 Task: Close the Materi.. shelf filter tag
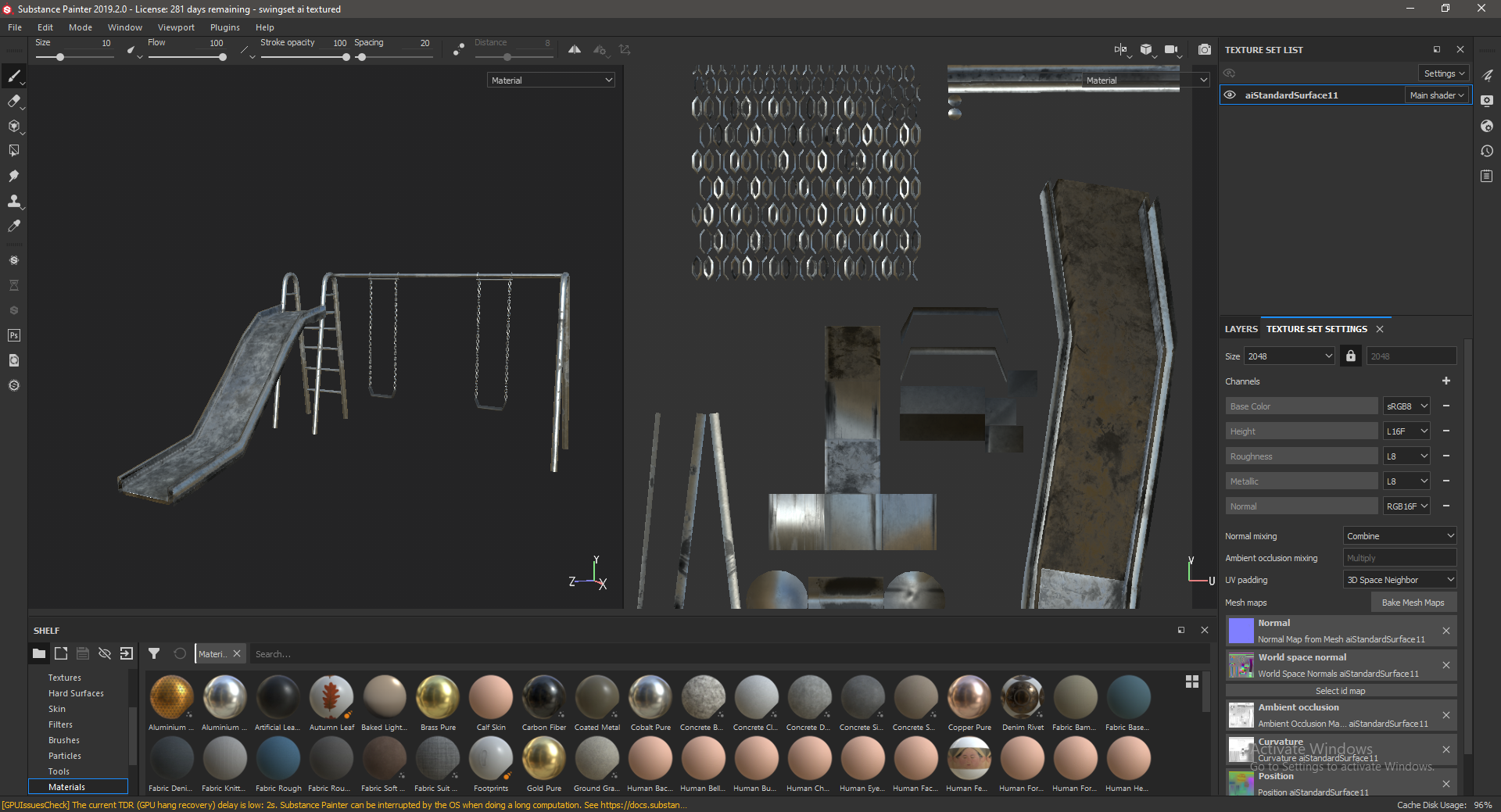237,653
